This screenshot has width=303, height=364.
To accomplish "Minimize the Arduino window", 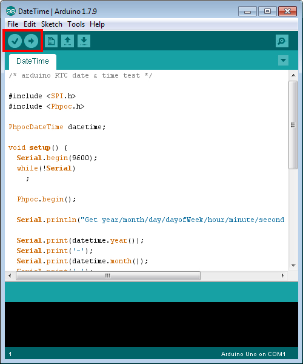I will [x=247, y=12].
